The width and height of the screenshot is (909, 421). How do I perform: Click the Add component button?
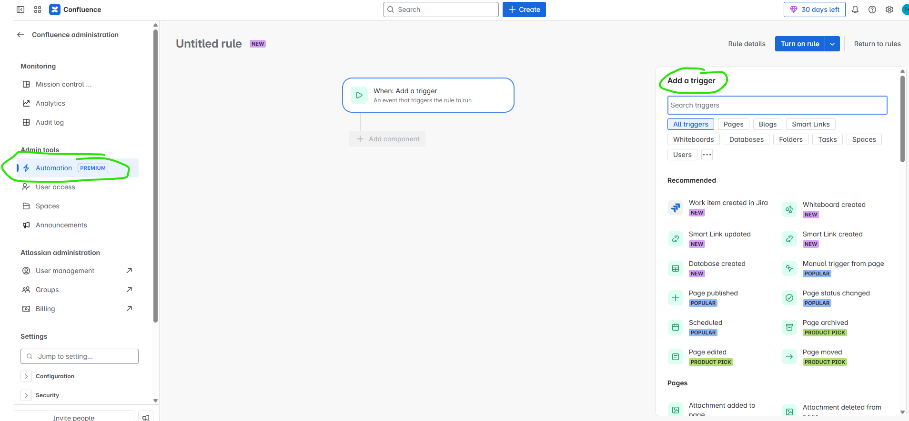pyautogui.click(x=387, y=139)
